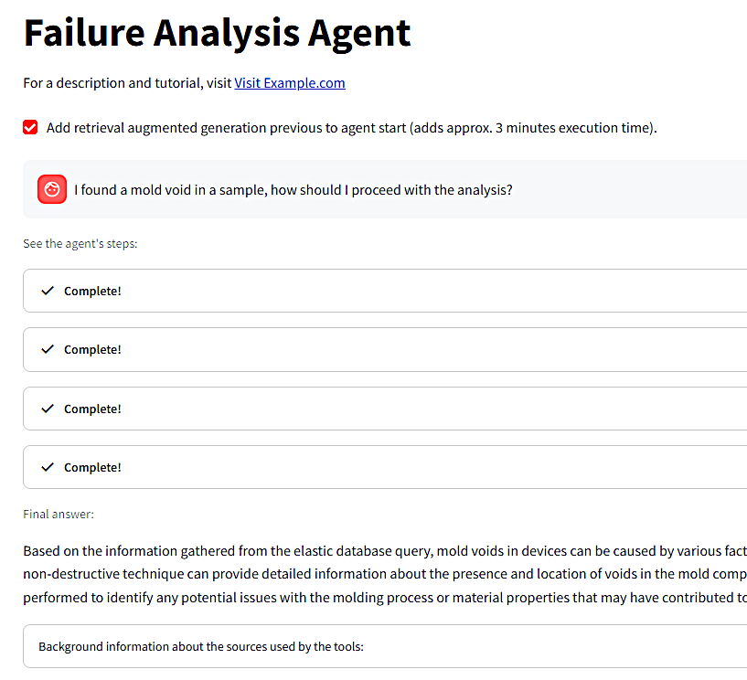This screenshot has height=680, width=747.
Task: Uncheck the retrieval augmented generation checkbox
Action: click(30, 128)
